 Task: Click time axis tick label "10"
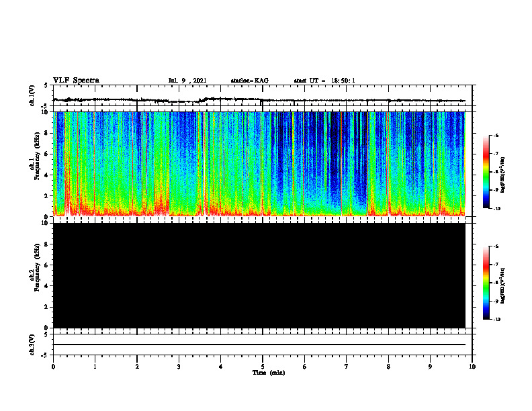pos(472,367)
